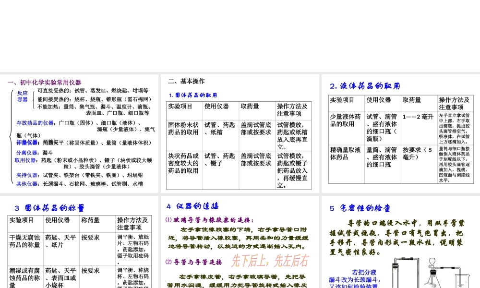Screen dimensions: 480x288
Task: Open the slide titled 二、基本操作
Action: point(240,133)
